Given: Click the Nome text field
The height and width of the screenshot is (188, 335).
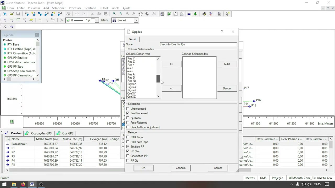Looking at the screenshot, I should (x=198, y=44).
